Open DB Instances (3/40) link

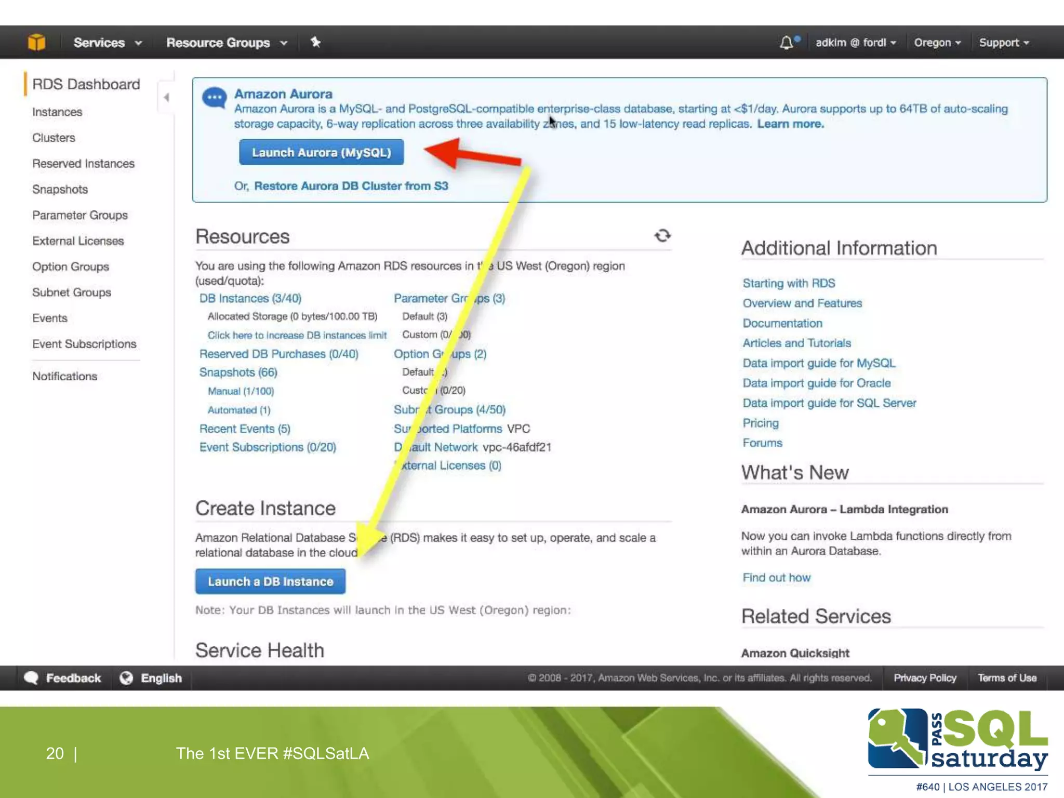click(x=250, y=298)
